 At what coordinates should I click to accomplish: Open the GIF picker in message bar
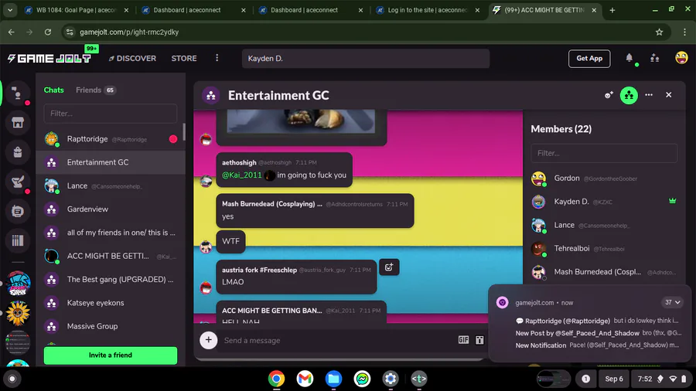click(x=463, y=339)
